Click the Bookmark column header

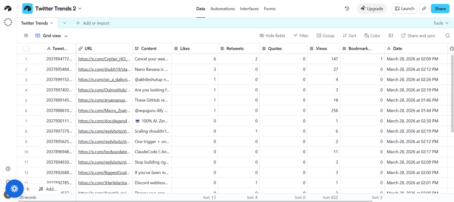click(x=362, y=48)
